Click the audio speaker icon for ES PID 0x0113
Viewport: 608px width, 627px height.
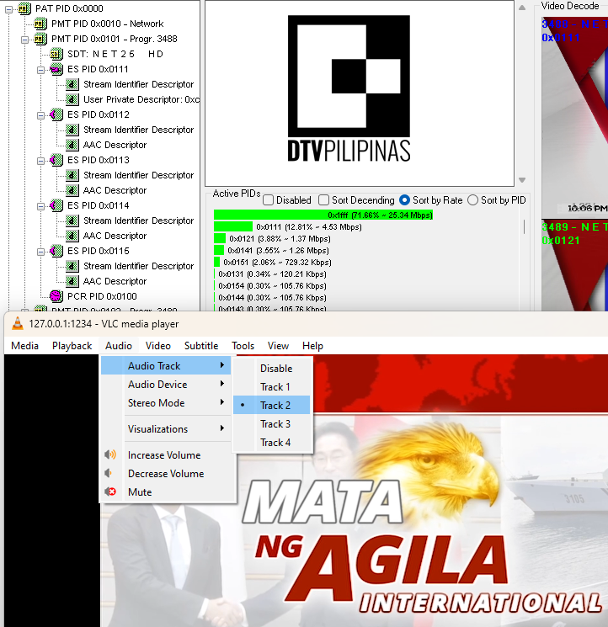click(x=56, y=160)
